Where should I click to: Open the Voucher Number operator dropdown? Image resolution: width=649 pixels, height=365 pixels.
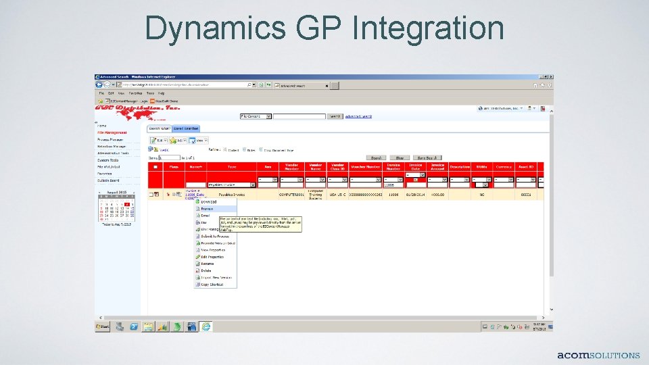[365, 180]
